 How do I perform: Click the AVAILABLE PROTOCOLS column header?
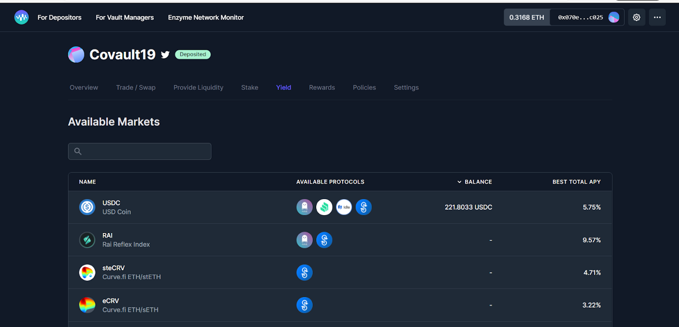330,182
